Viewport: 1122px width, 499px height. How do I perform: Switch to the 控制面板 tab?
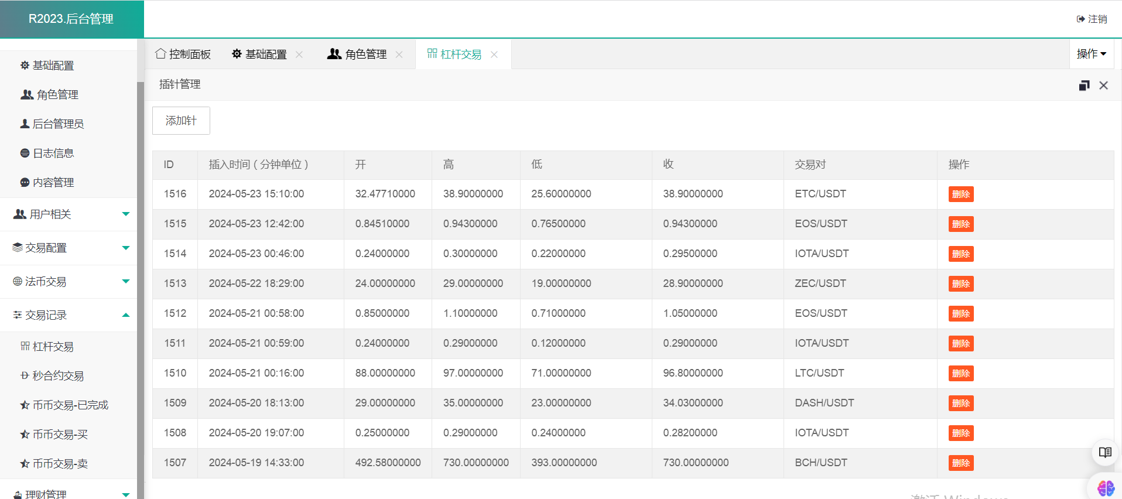183,54
